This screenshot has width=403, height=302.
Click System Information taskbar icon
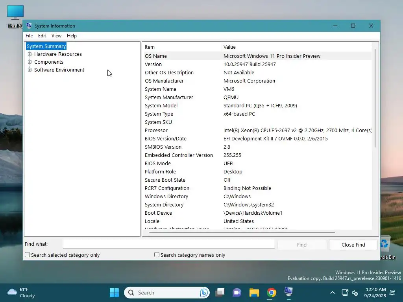[288, 292]
